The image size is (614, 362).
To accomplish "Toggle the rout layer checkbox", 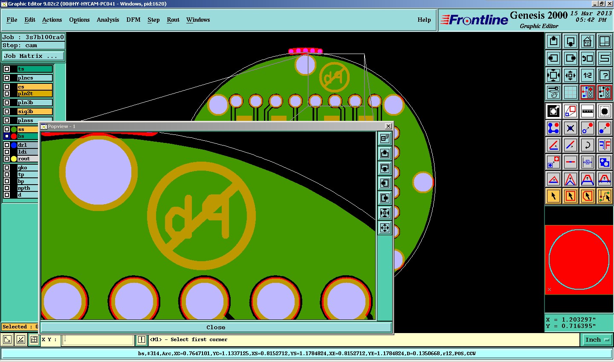I will click(7, 159).
